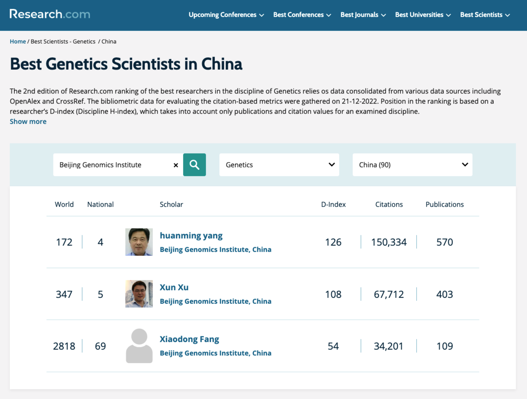Open Xiaodong Fang's scholar name link
The image size is (527, 399).
point(189,339)
